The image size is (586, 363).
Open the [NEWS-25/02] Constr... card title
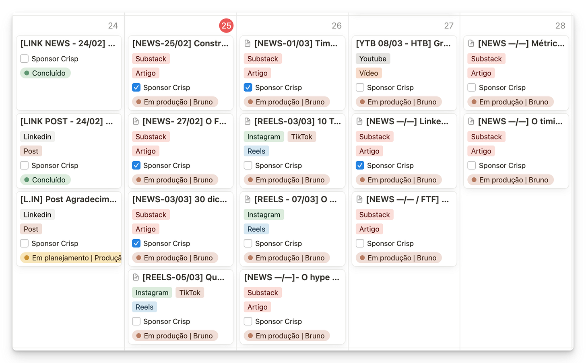tap(180, 43)
